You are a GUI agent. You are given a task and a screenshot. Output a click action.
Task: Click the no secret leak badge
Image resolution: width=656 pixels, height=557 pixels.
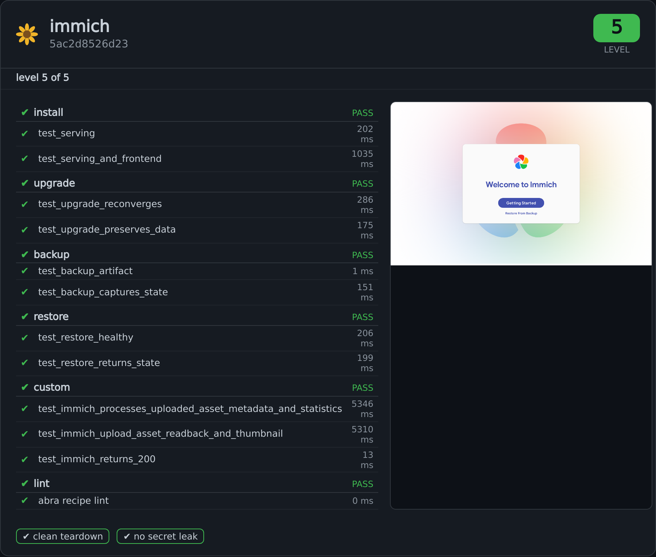coord(160,536)
